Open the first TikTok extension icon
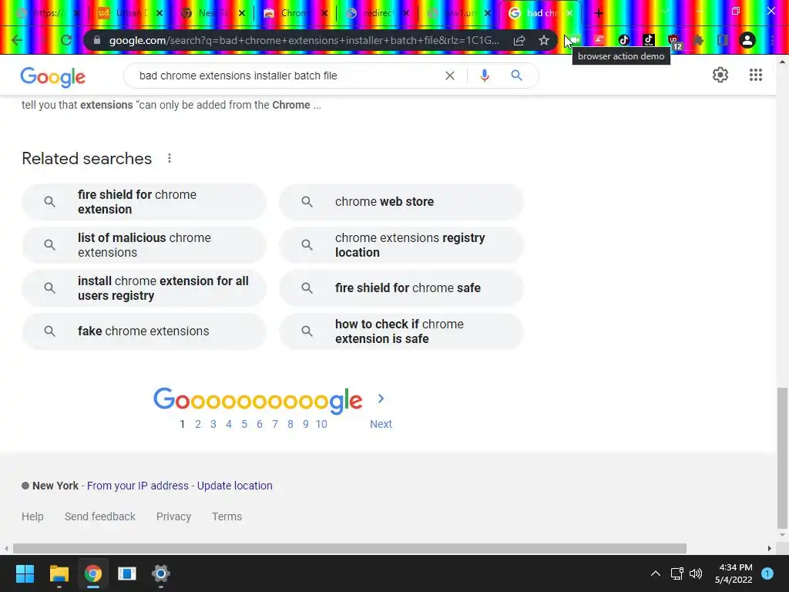Viewport: 789px width, 592px height. coord(624,40)
